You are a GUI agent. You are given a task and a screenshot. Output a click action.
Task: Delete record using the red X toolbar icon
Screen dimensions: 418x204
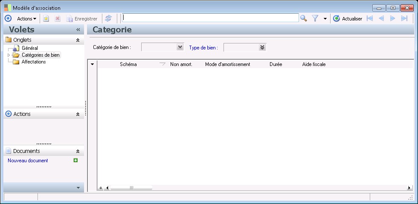(57, 18)
